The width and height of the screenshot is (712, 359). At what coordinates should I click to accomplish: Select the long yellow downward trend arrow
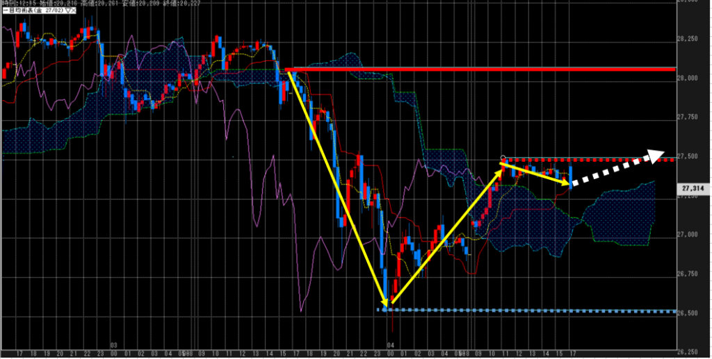pyautogui.click(x=337, y=189)
